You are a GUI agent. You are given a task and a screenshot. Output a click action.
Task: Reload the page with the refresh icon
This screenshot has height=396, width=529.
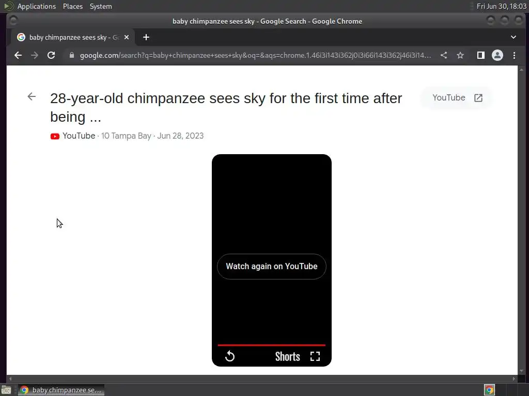[x=51, y=55]
